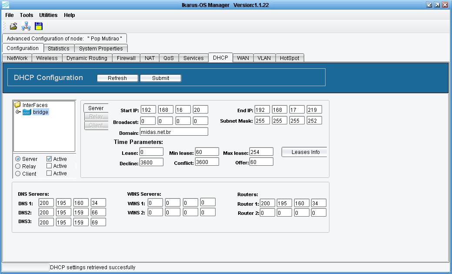Open the Dynamic Routing tab
Image resolution: width=452 pixels, height=274 pixels.
[x=87, y=58]
